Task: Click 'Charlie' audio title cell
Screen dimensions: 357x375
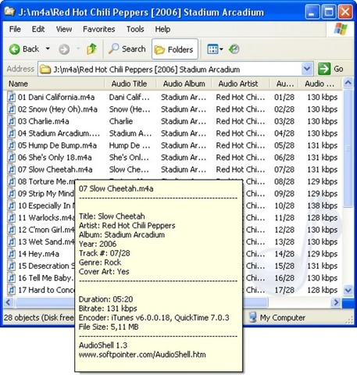Action: click(x=121, y=121)
